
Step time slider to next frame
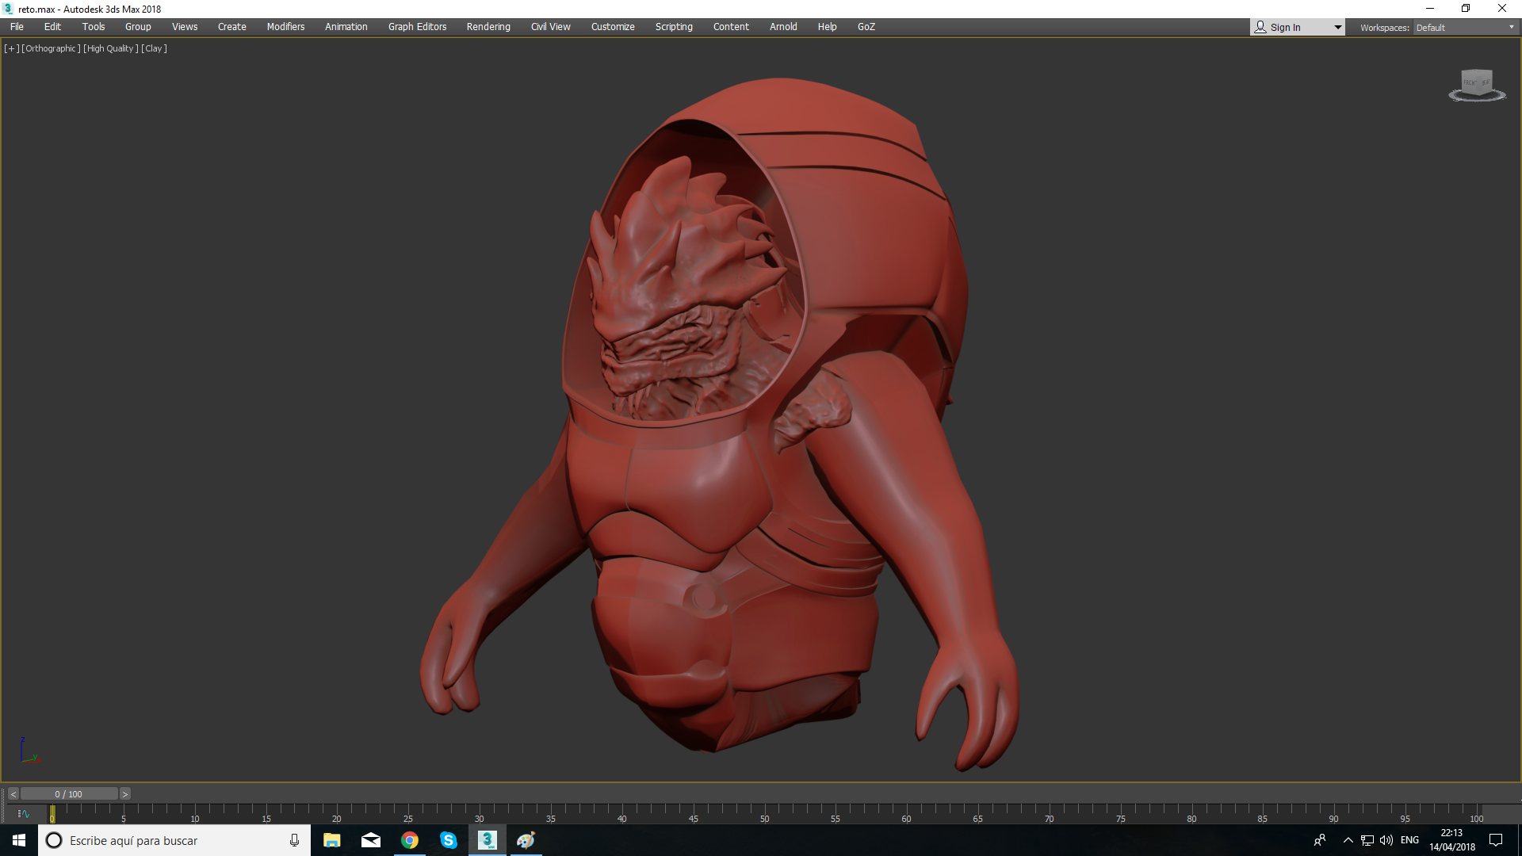[x=124, y=794]
